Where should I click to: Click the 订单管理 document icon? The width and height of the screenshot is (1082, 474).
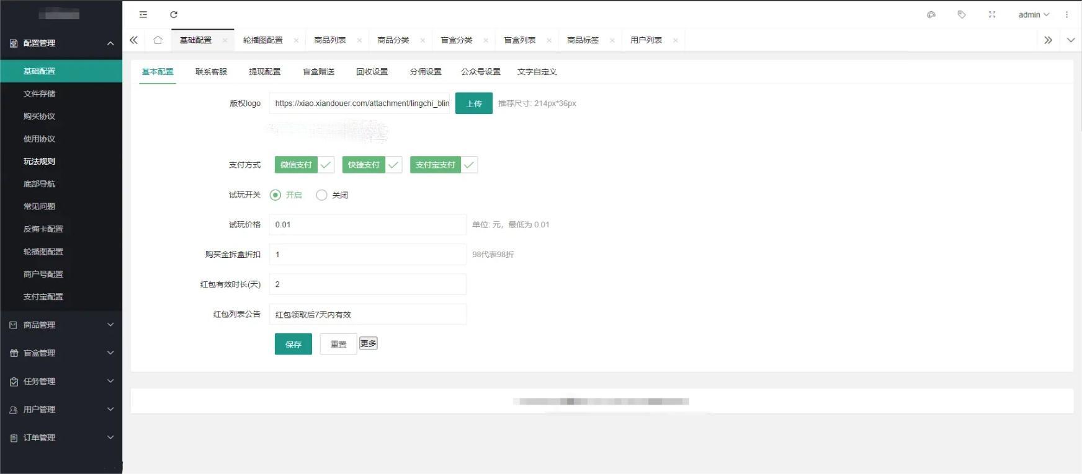click(x=14, y=437)
